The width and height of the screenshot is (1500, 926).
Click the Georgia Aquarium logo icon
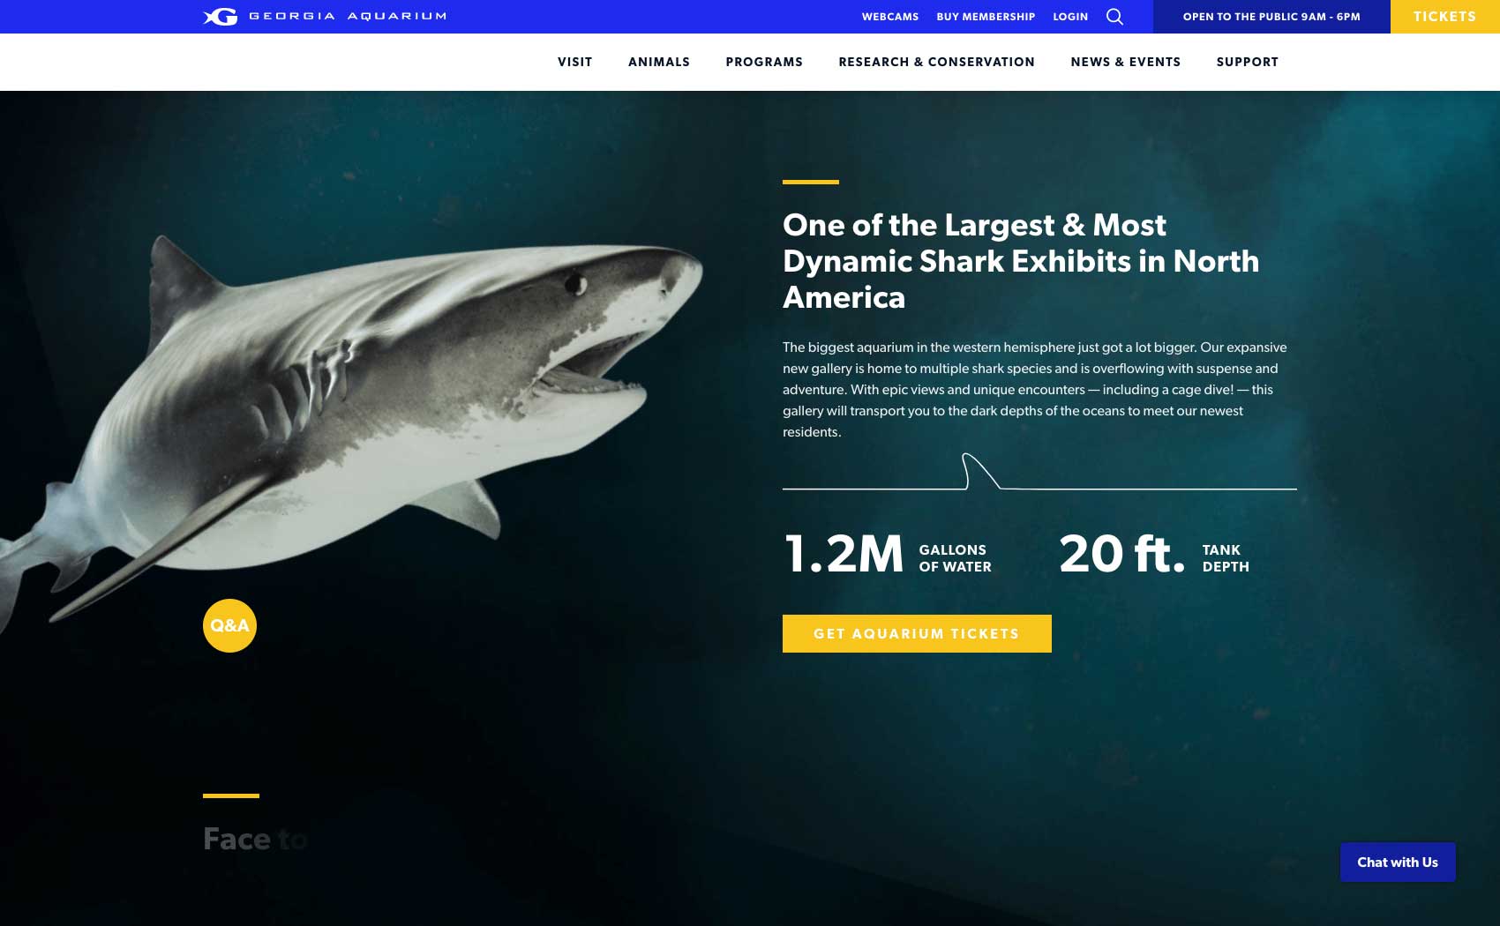click(x=221, y=17)
